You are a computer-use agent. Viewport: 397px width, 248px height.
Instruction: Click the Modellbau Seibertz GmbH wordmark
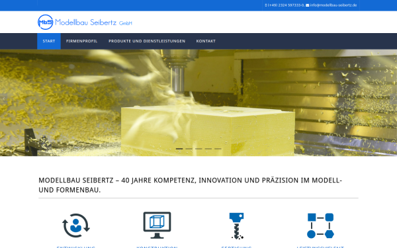point(93,22)
